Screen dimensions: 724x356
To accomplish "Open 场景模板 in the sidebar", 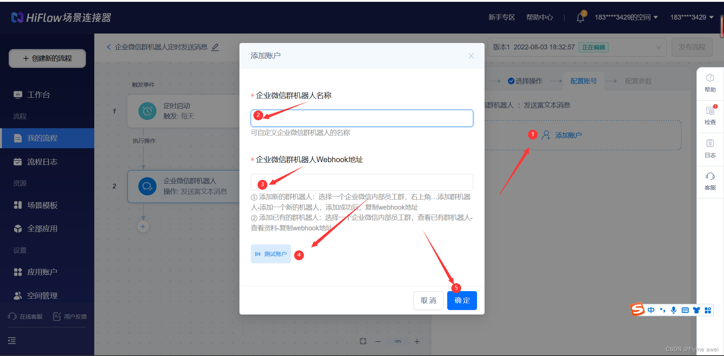I will [47, 205].
